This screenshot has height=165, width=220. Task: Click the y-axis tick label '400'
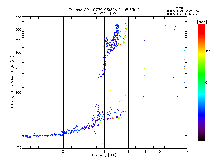click(x=18, y=53)
